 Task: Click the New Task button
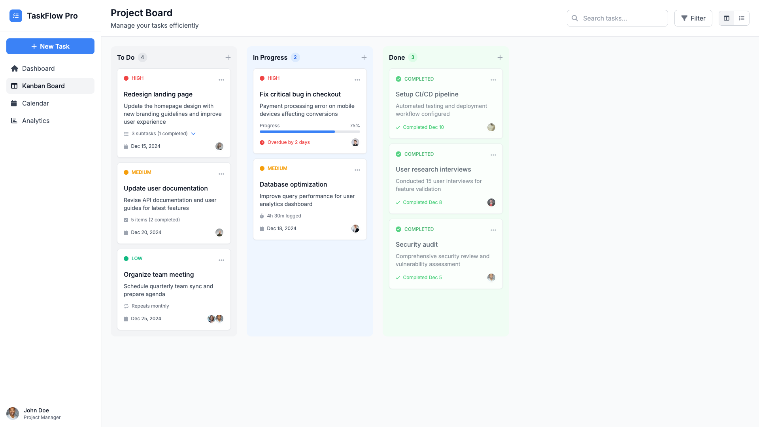pyautogui.click(x=50, y=46)
